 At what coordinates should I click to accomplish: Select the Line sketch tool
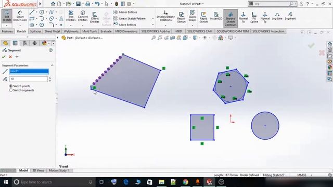click(32, 12)
